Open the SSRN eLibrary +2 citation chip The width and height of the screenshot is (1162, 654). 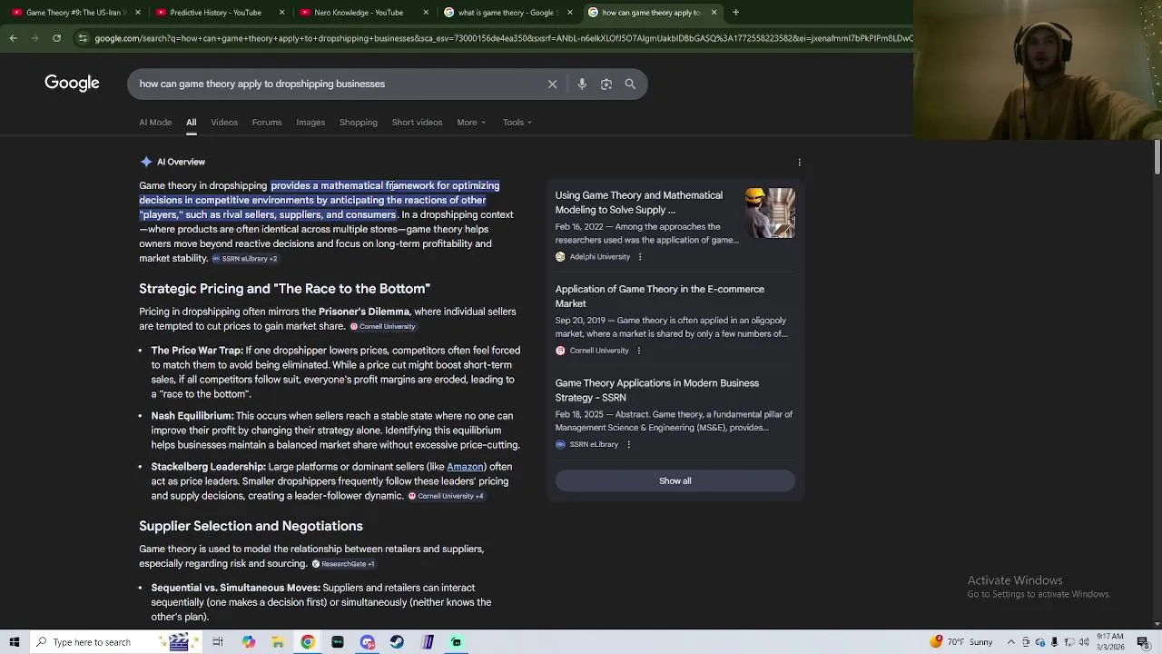click(244, 259)
